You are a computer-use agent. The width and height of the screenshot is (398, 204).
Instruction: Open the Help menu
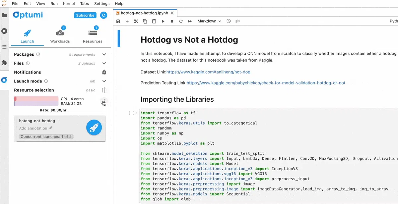[x=119, y=4]
